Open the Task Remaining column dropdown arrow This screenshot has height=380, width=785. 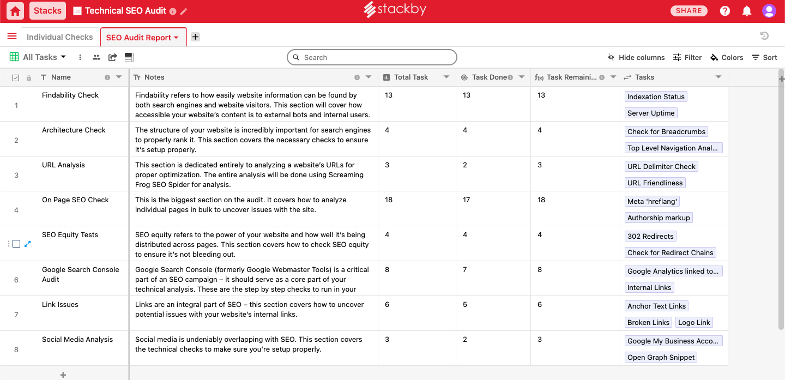pyautogui.click(x=613, y=77)
